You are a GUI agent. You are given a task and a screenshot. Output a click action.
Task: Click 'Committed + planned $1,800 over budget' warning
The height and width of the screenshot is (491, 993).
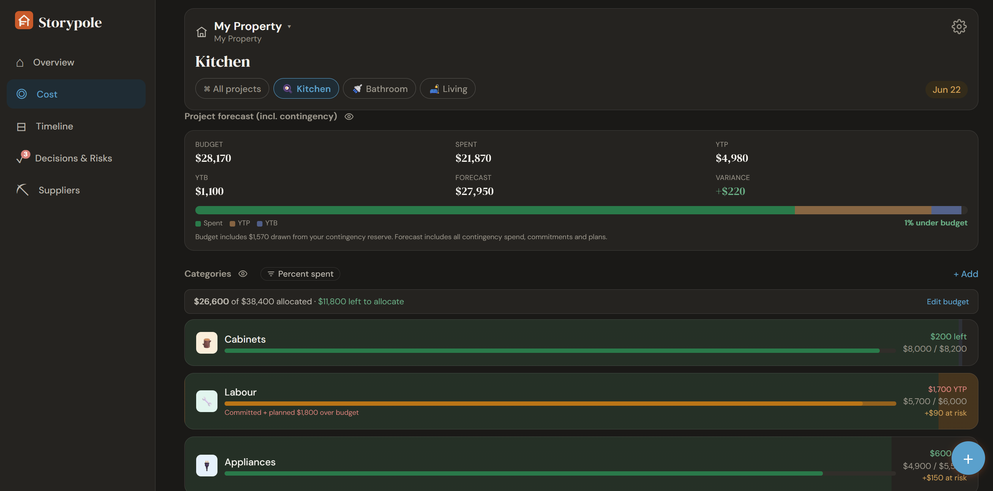[x=291, y=412]
